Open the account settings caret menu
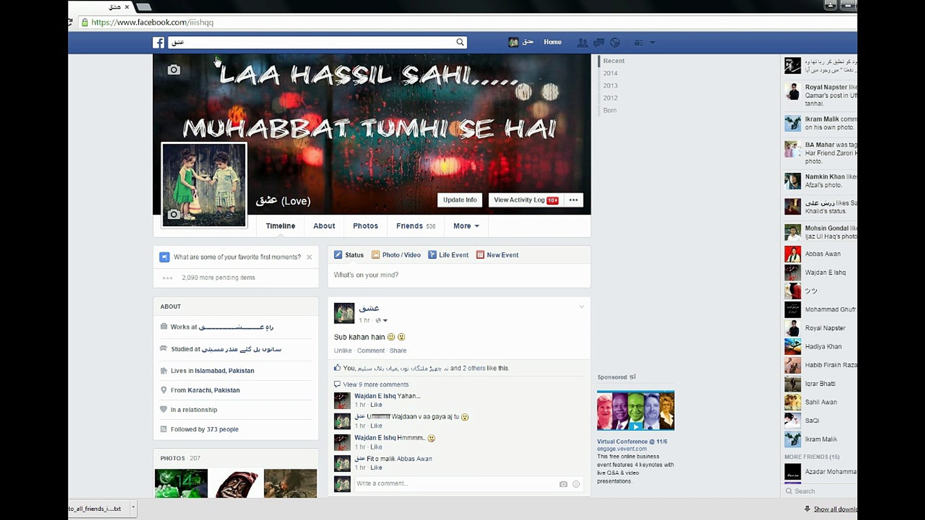925x520 pixels. point(653,42)
